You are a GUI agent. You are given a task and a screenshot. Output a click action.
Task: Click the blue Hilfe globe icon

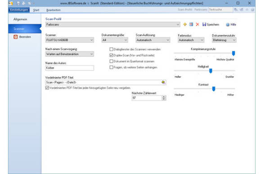point(228,25)
